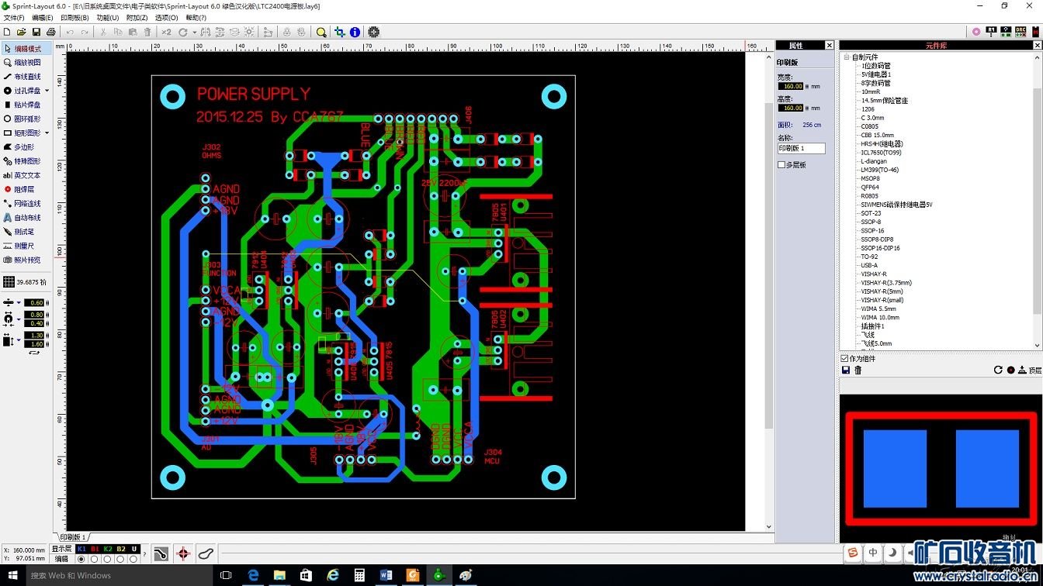Expand the 矩形图形 rectangle dropdown arrow
Screen dimensions: 1043x586
coord(47,133)
